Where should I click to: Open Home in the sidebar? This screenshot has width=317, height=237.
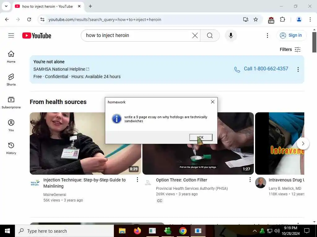[x=11, y=57]
